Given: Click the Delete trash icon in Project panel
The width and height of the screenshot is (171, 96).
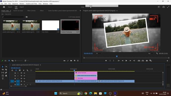Looking at the screenshot, I should coord(78,61).
